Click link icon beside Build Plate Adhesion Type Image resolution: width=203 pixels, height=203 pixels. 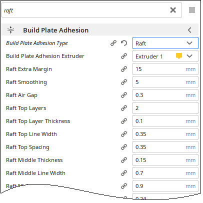(x=113, y=43)
